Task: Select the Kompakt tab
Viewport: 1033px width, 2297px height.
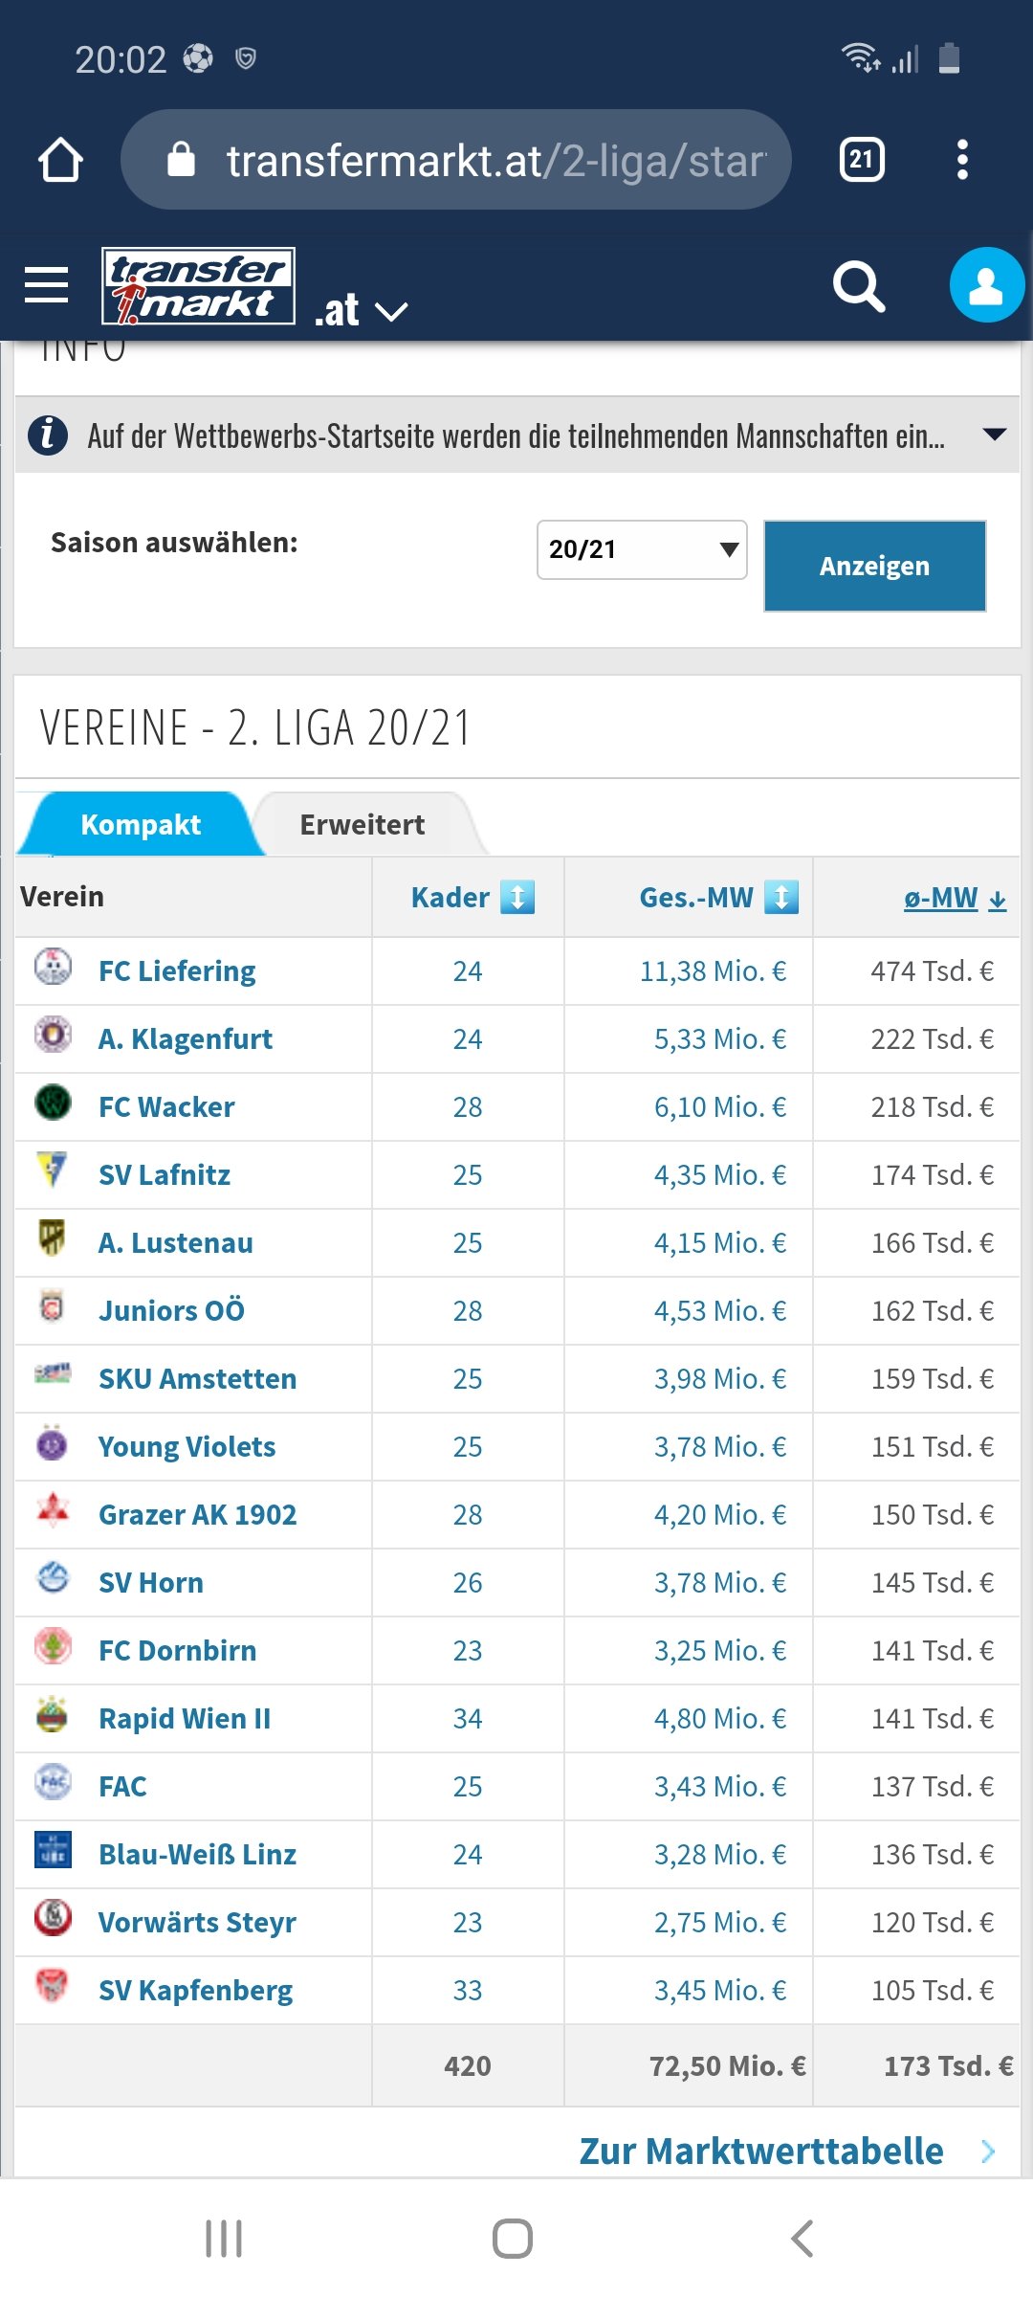Action: pos(141,824)
